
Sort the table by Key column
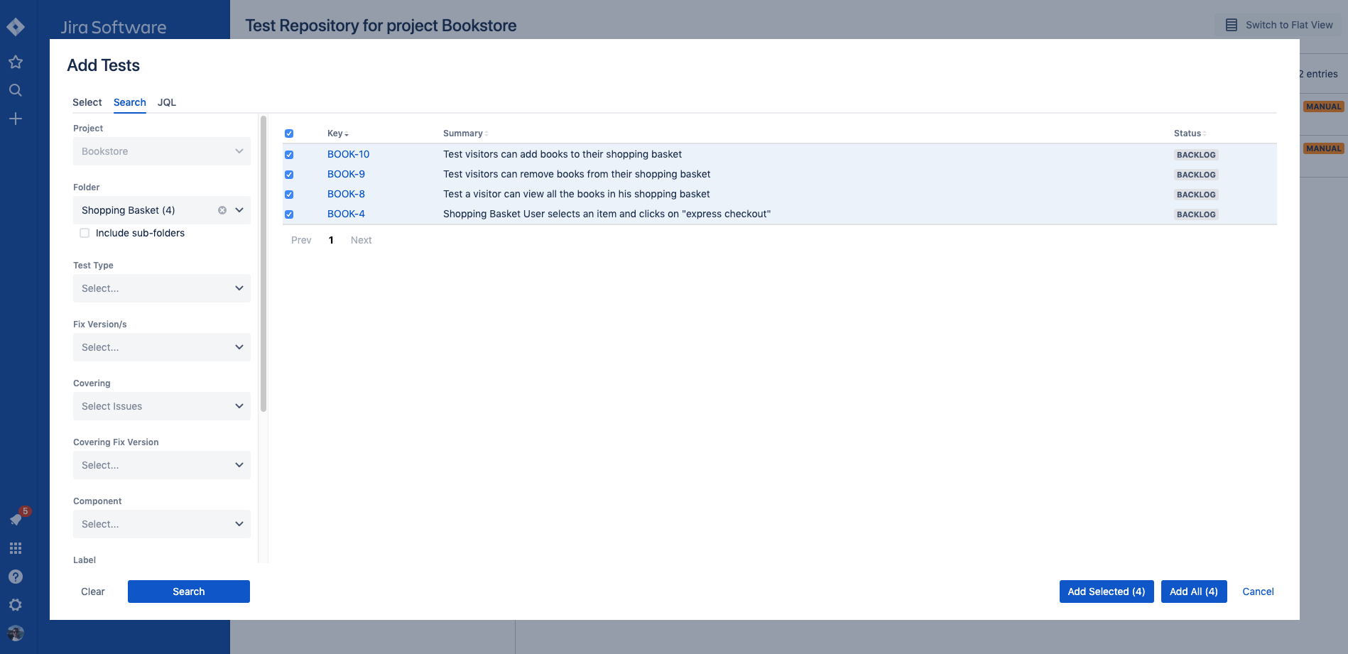coord(337,133)
